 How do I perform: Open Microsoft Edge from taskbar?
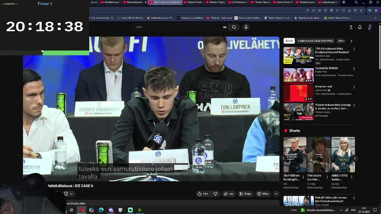[x=101, y=210]
